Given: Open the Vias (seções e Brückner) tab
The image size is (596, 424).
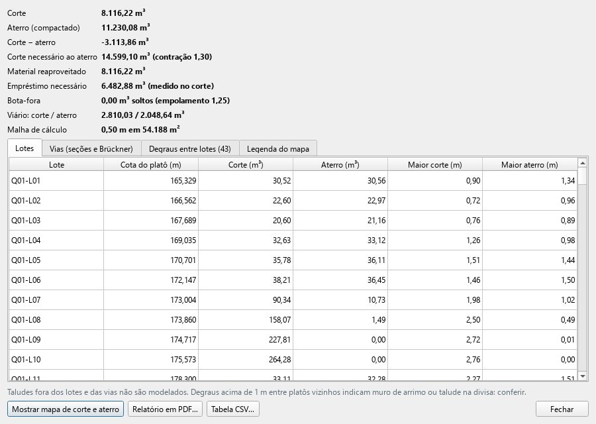Looking at the screenshot, I should point(91,148).
